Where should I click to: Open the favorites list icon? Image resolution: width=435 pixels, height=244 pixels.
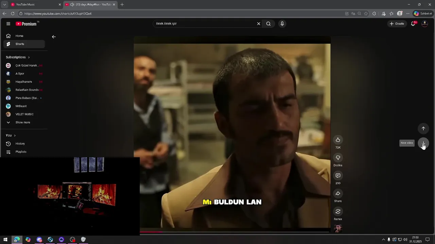391,14
